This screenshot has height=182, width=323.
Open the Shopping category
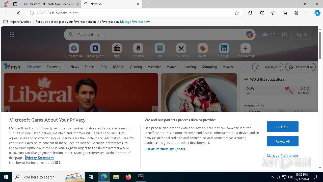tap(209, 67)
